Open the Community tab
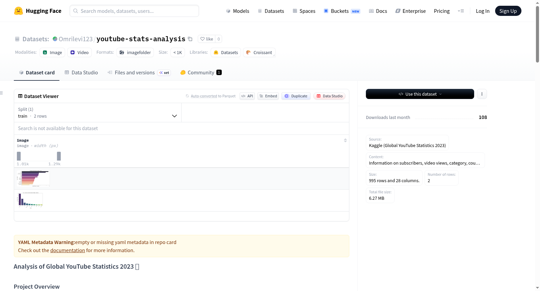The image size is (540, 291). [x=201, y=72]
